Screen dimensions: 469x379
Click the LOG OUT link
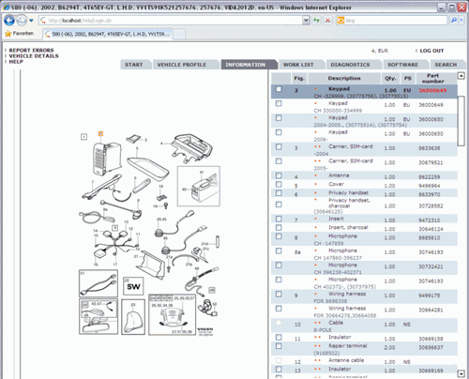[x=431, y=51]
